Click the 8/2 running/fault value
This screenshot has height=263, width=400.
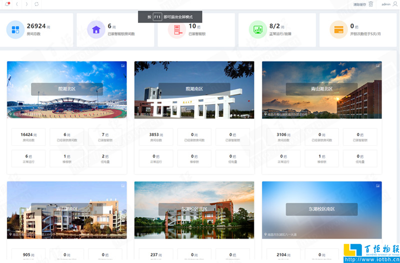(x=274, y=26)
